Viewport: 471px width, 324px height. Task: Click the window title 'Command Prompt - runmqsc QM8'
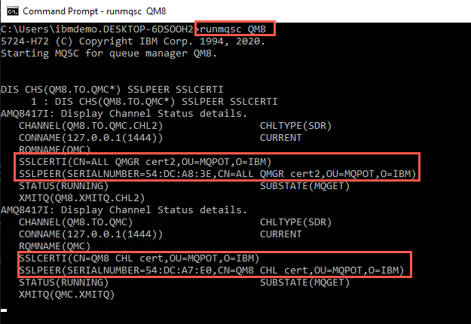click(94, 11)
